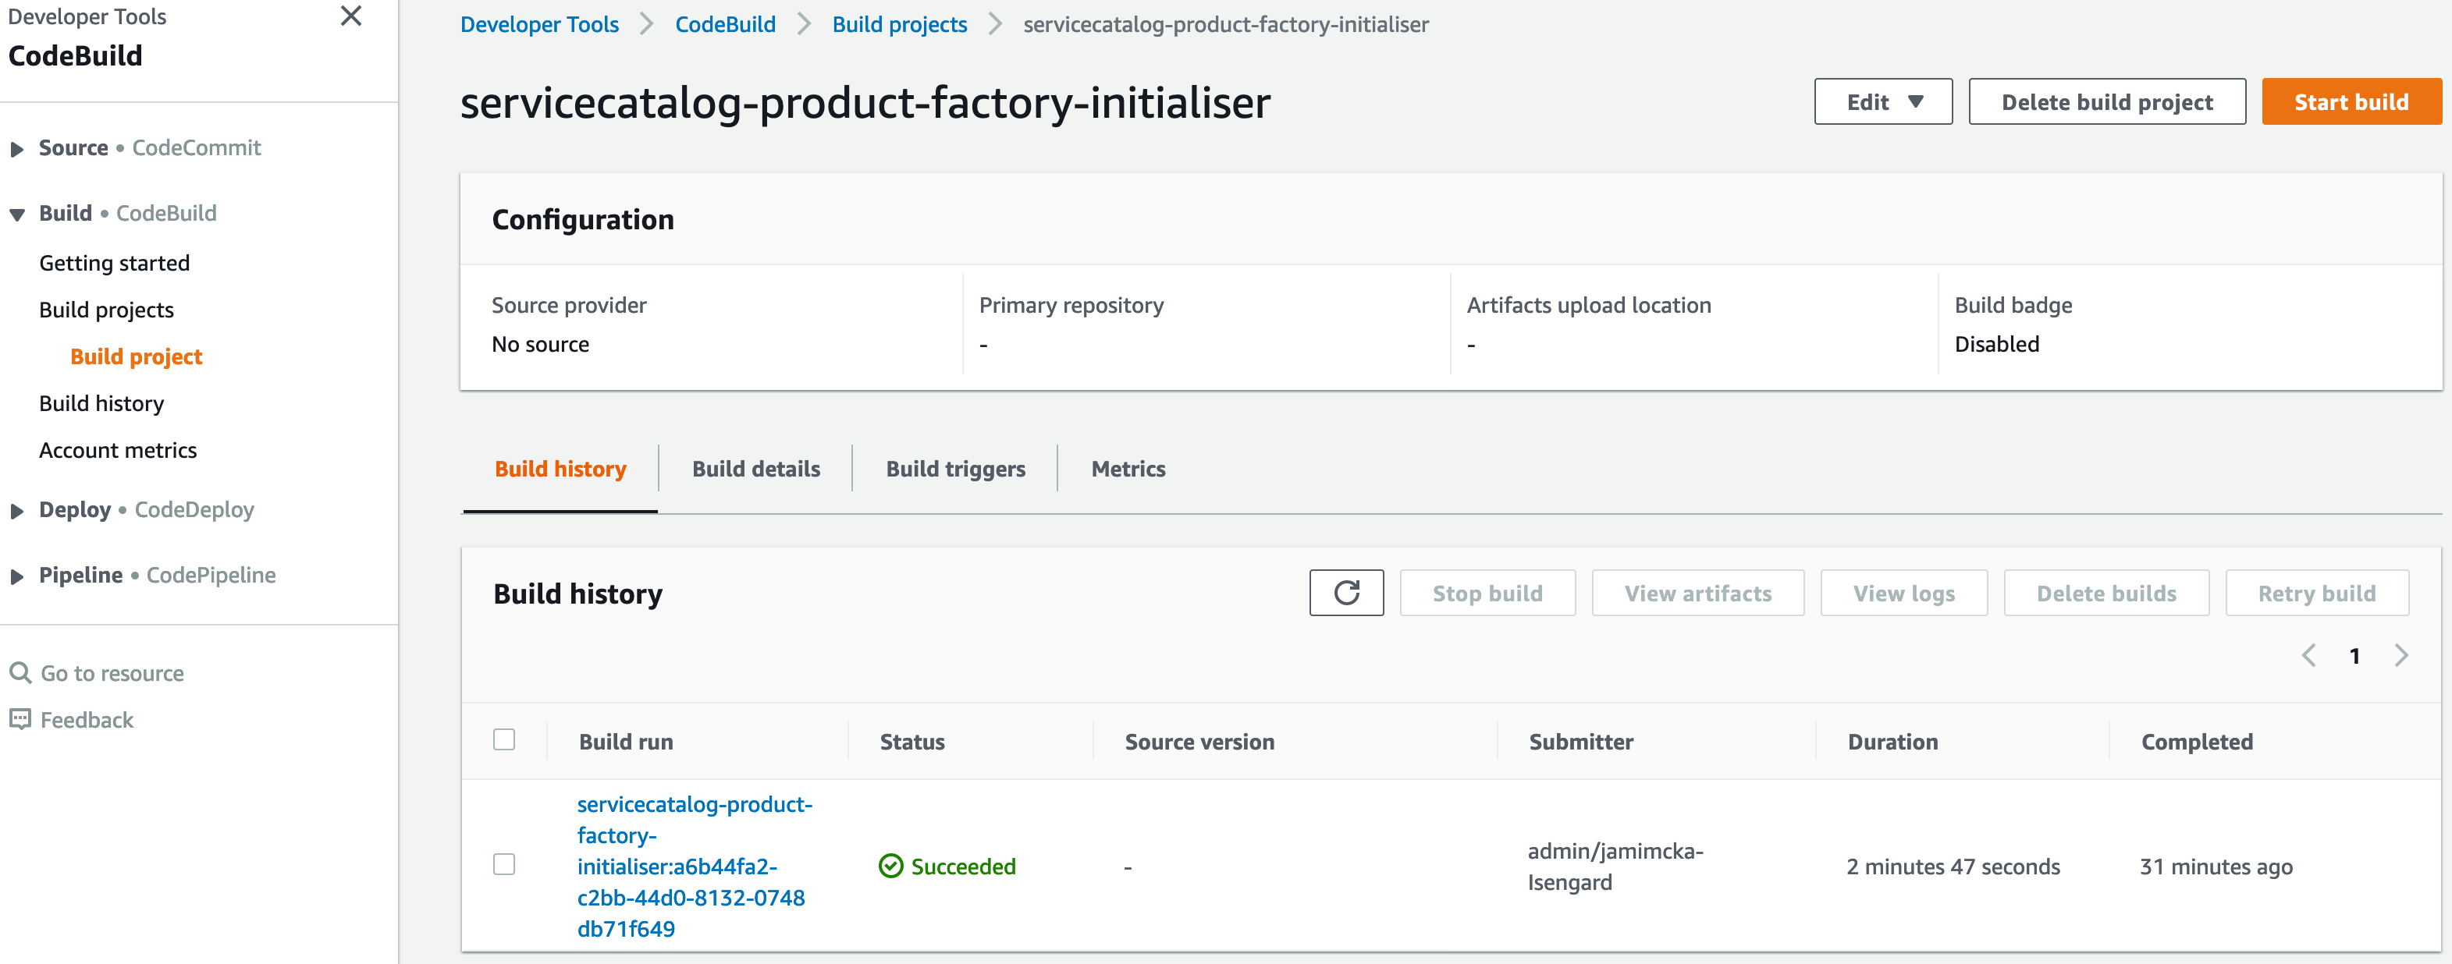Go to previous page of build history

click(2308, 656)
